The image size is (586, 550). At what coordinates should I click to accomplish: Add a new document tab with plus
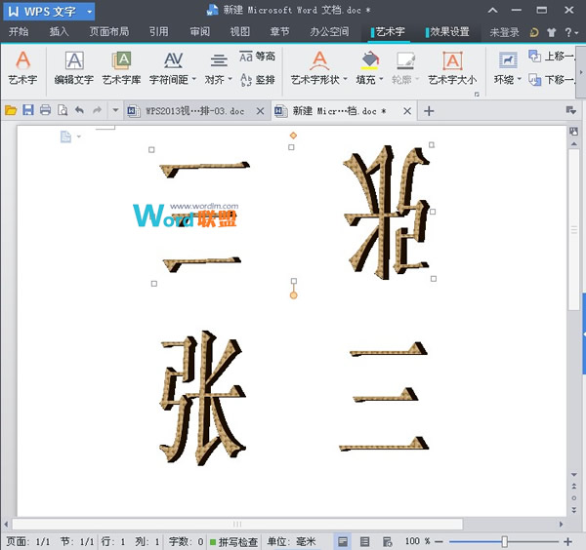pos(429,111)
